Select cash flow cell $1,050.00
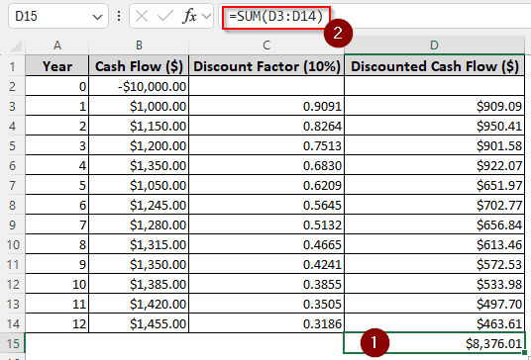The width and height of the screenshot is (531, 360). [x=139, y=185]
